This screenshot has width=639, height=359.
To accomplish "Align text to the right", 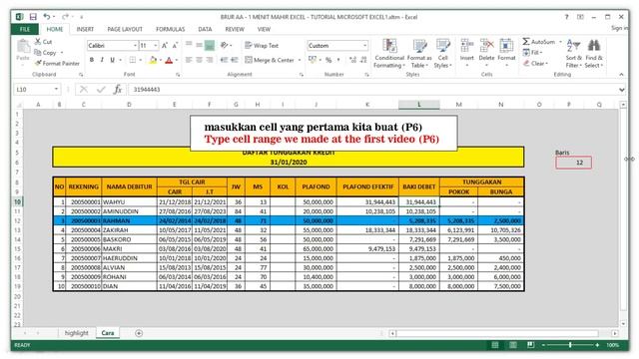I will pos(210,60).
